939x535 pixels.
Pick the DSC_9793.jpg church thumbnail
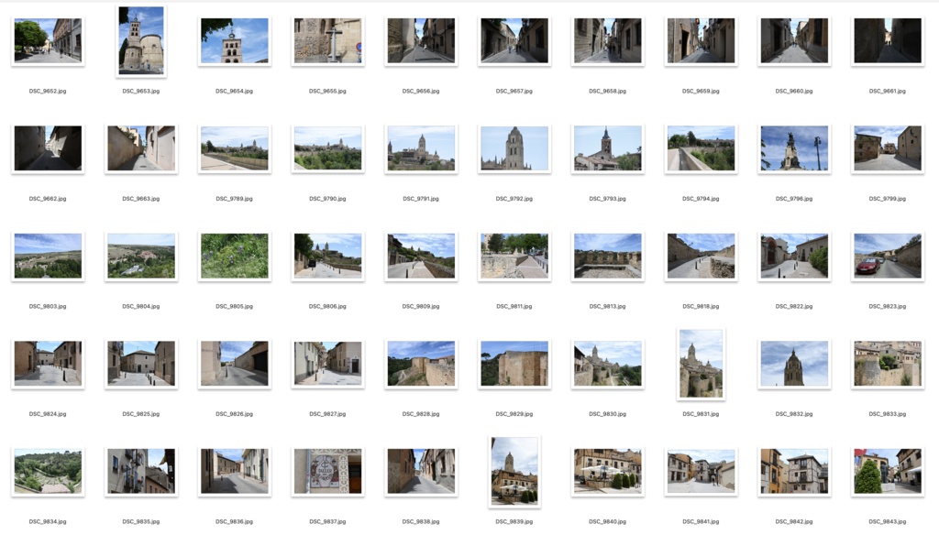tap(608, 148)
